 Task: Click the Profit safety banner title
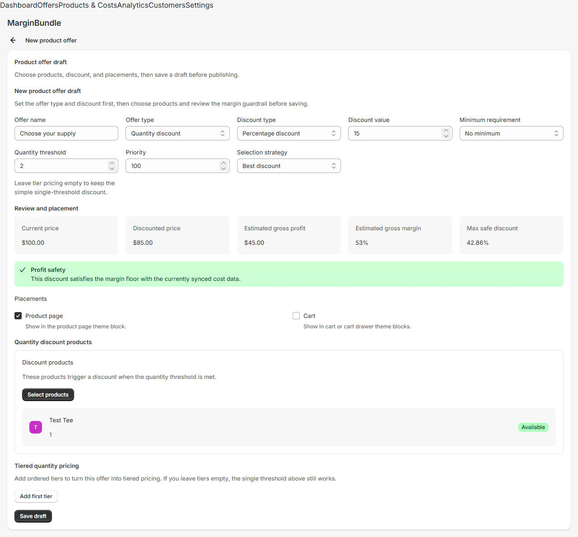(48, 270)
